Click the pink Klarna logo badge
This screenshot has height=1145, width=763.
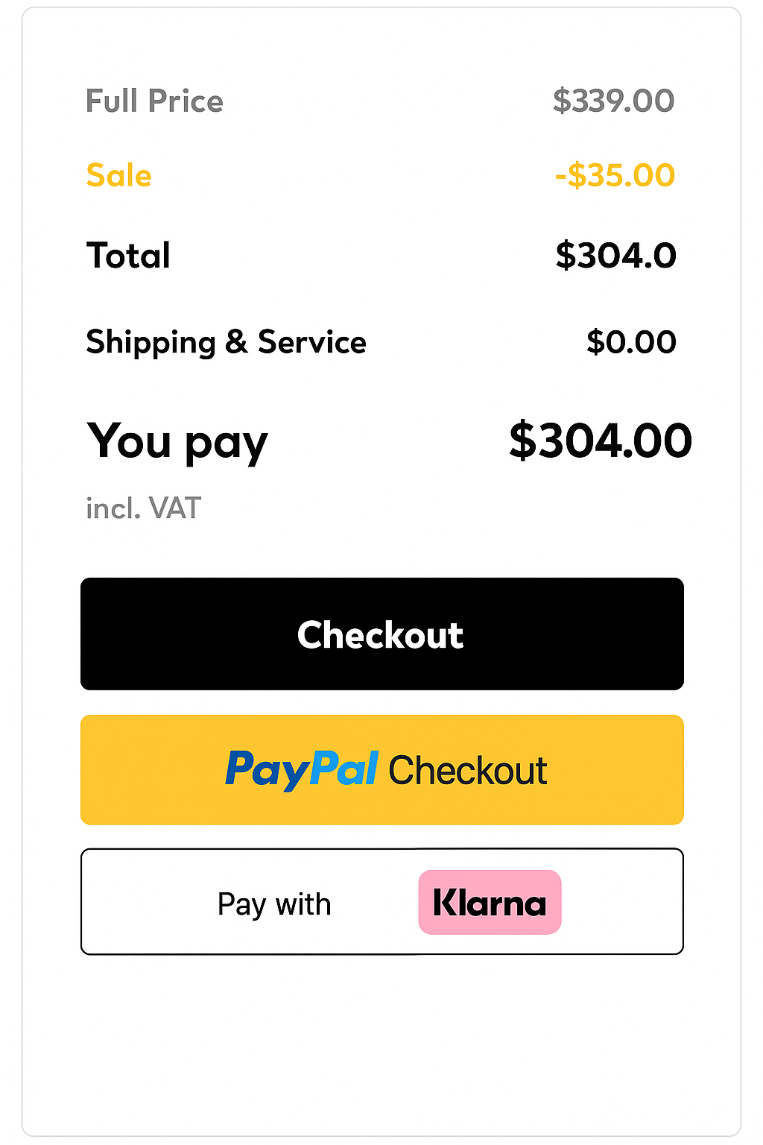pos(490,902)
